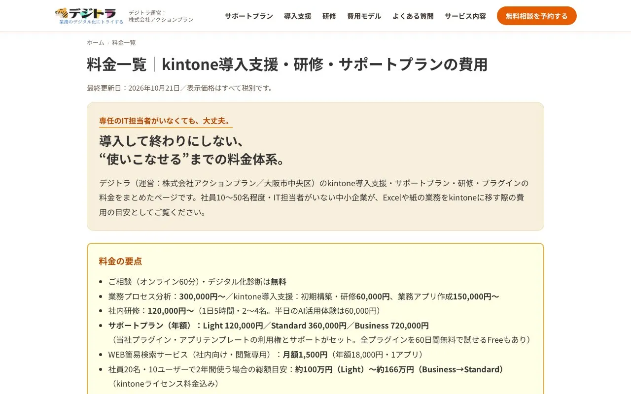The image size is (631, 394).
Task: Open the サポートプラン menu item
Action: [x=249, y=16]
